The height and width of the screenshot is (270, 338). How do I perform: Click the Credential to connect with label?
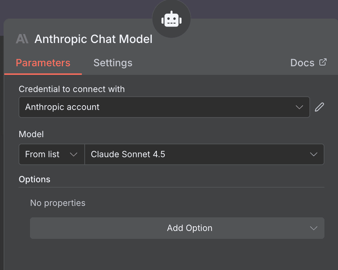click(71, 89)
